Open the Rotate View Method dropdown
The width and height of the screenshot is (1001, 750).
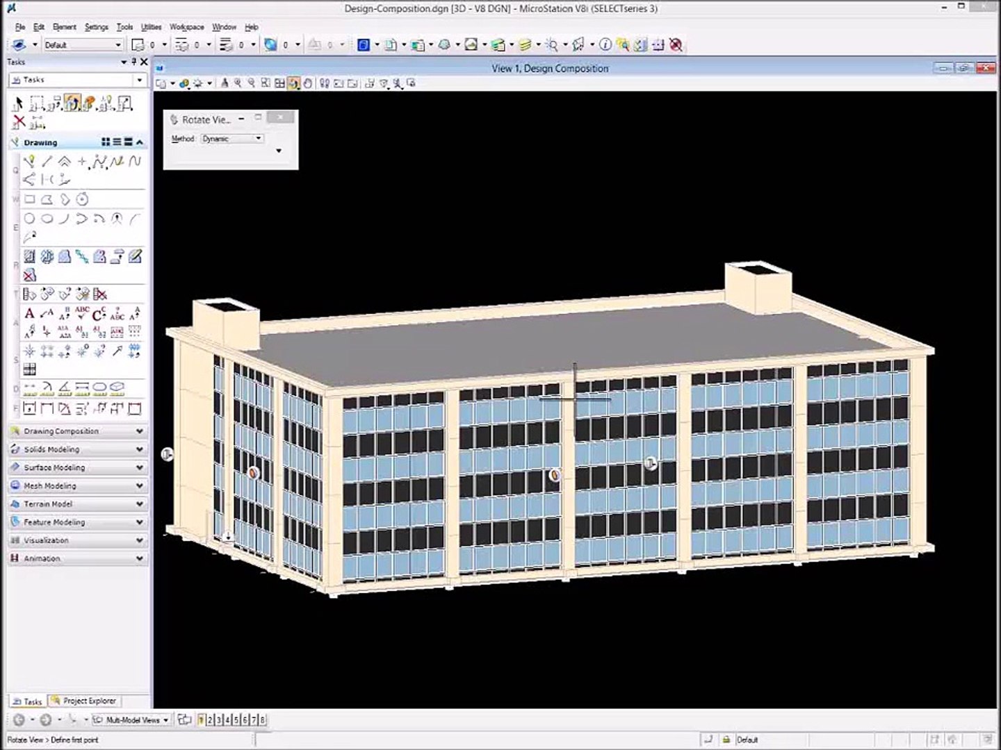[232, 139]
